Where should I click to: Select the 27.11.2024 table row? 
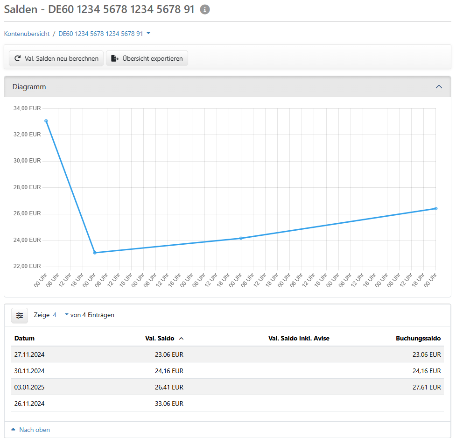point(227,354)
